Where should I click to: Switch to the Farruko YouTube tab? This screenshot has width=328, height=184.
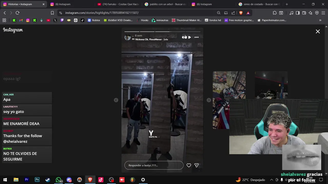118,4
